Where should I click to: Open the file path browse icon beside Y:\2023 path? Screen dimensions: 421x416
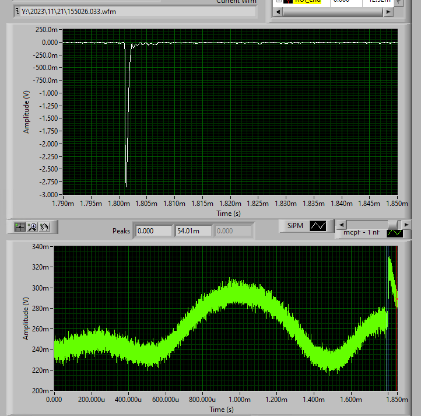click(17, 11)
